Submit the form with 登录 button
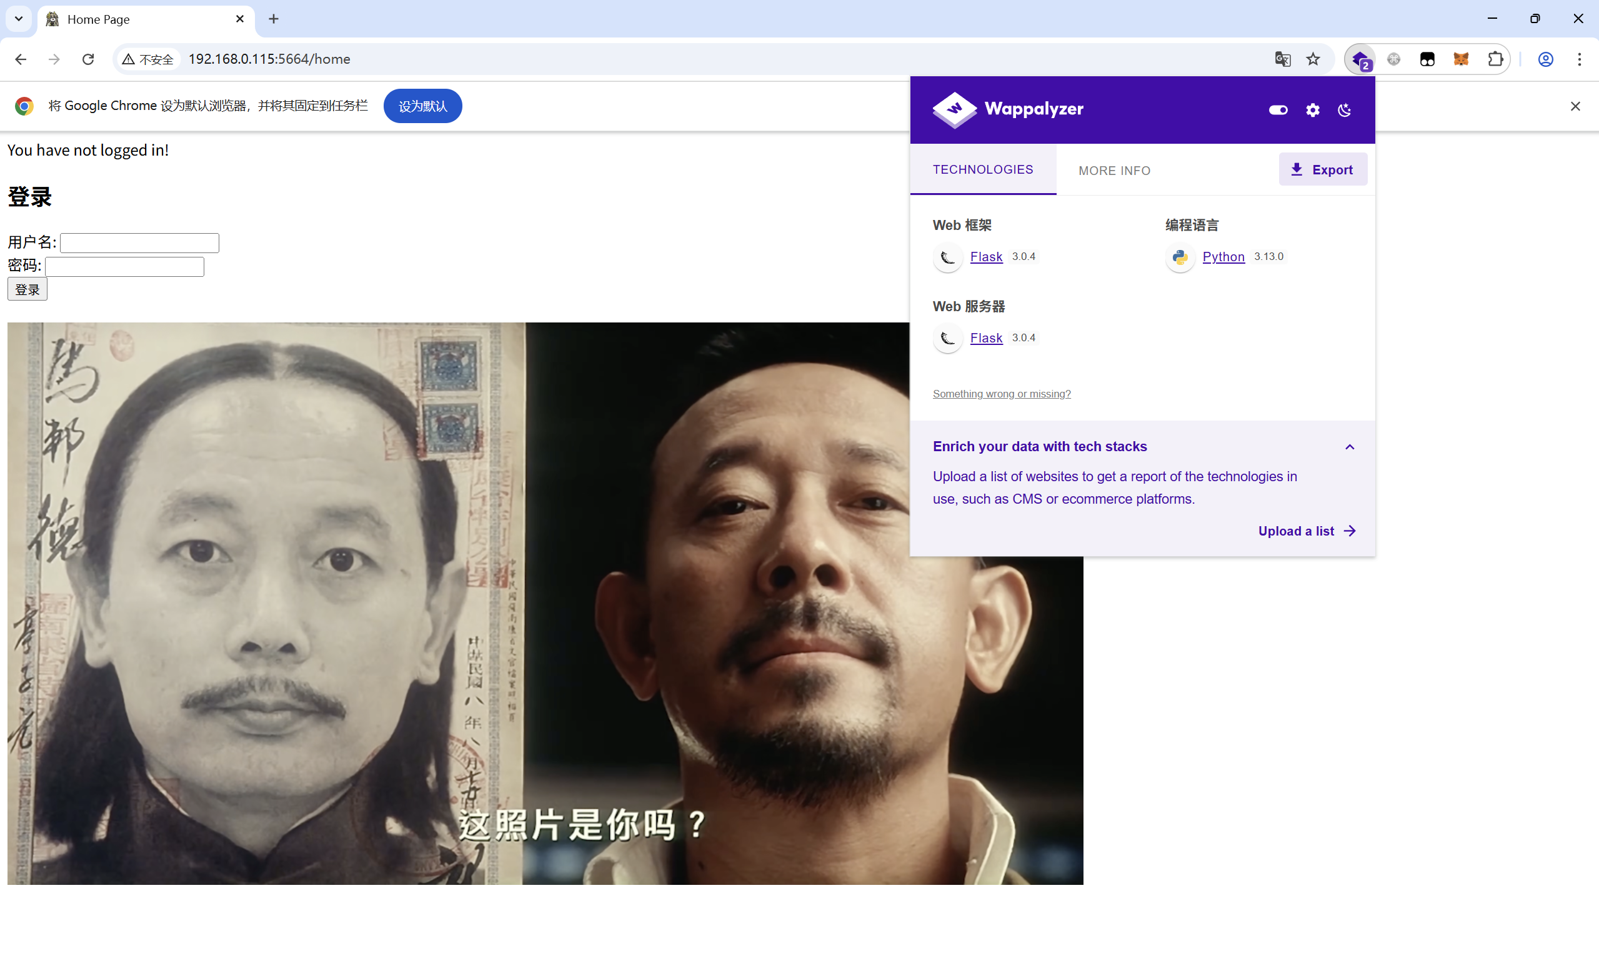The image size is (1599, 953). tap(27, 289)
